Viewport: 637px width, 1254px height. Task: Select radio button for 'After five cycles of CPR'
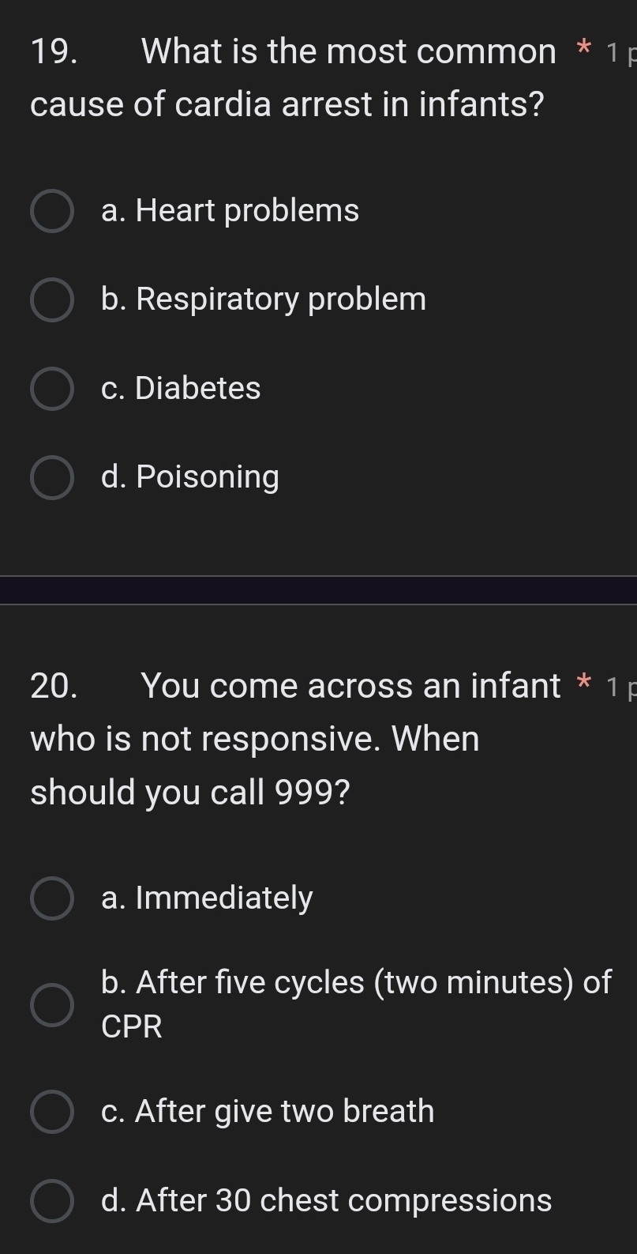point(51,1004)
